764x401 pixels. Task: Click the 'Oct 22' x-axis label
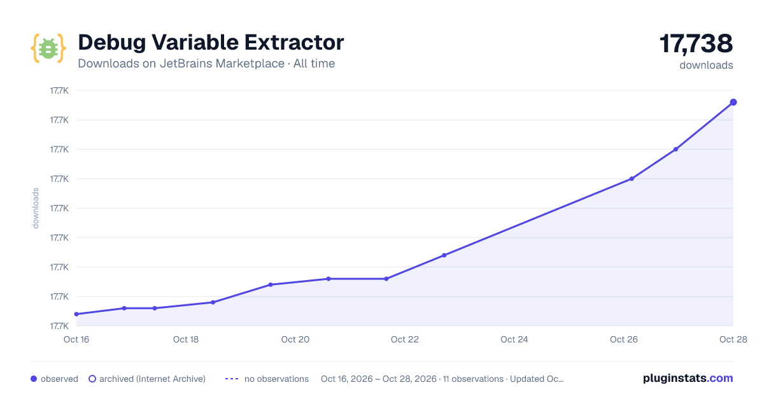405,339
